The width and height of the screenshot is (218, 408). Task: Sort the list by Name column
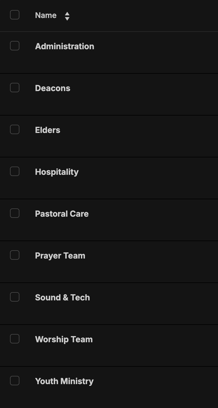67,16
